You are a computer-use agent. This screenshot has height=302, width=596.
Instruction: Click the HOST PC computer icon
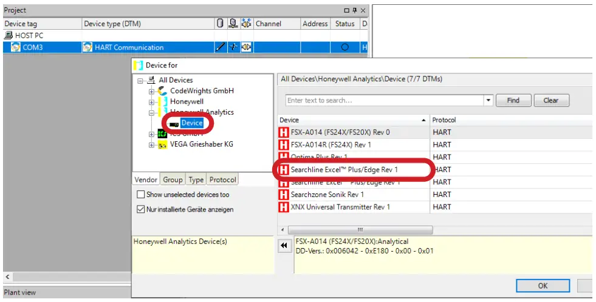pos(9,35)
